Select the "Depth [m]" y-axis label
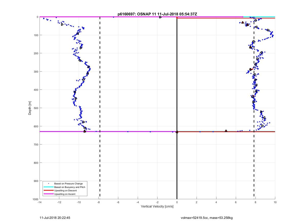 point(30,108)
